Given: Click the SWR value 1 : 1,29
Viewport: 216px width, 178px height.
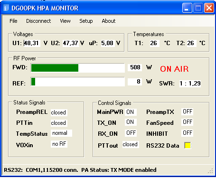Looking at the screenshot, I should point(190,83).
